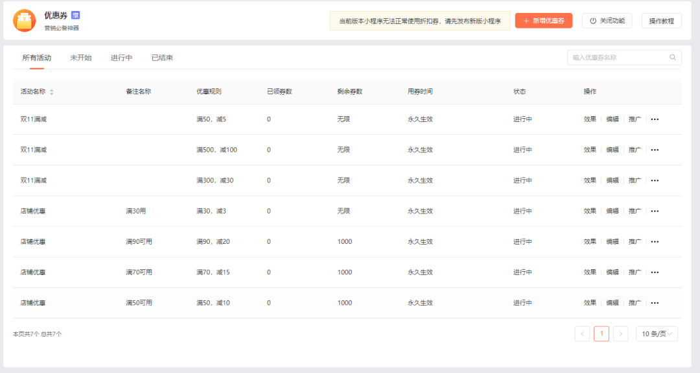The image size is (700, 373).
Task: Click 推广 in the 满50可用 row
Action: click(635, 303)
